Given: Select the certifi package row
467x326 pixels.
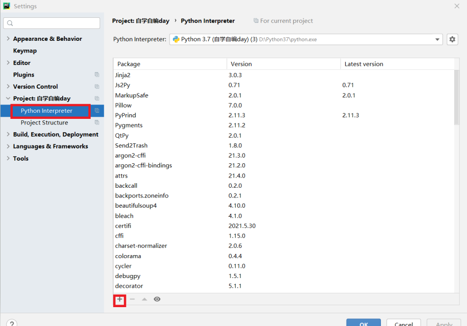Looking at the screenshot, I should click(x=284, y=226).
